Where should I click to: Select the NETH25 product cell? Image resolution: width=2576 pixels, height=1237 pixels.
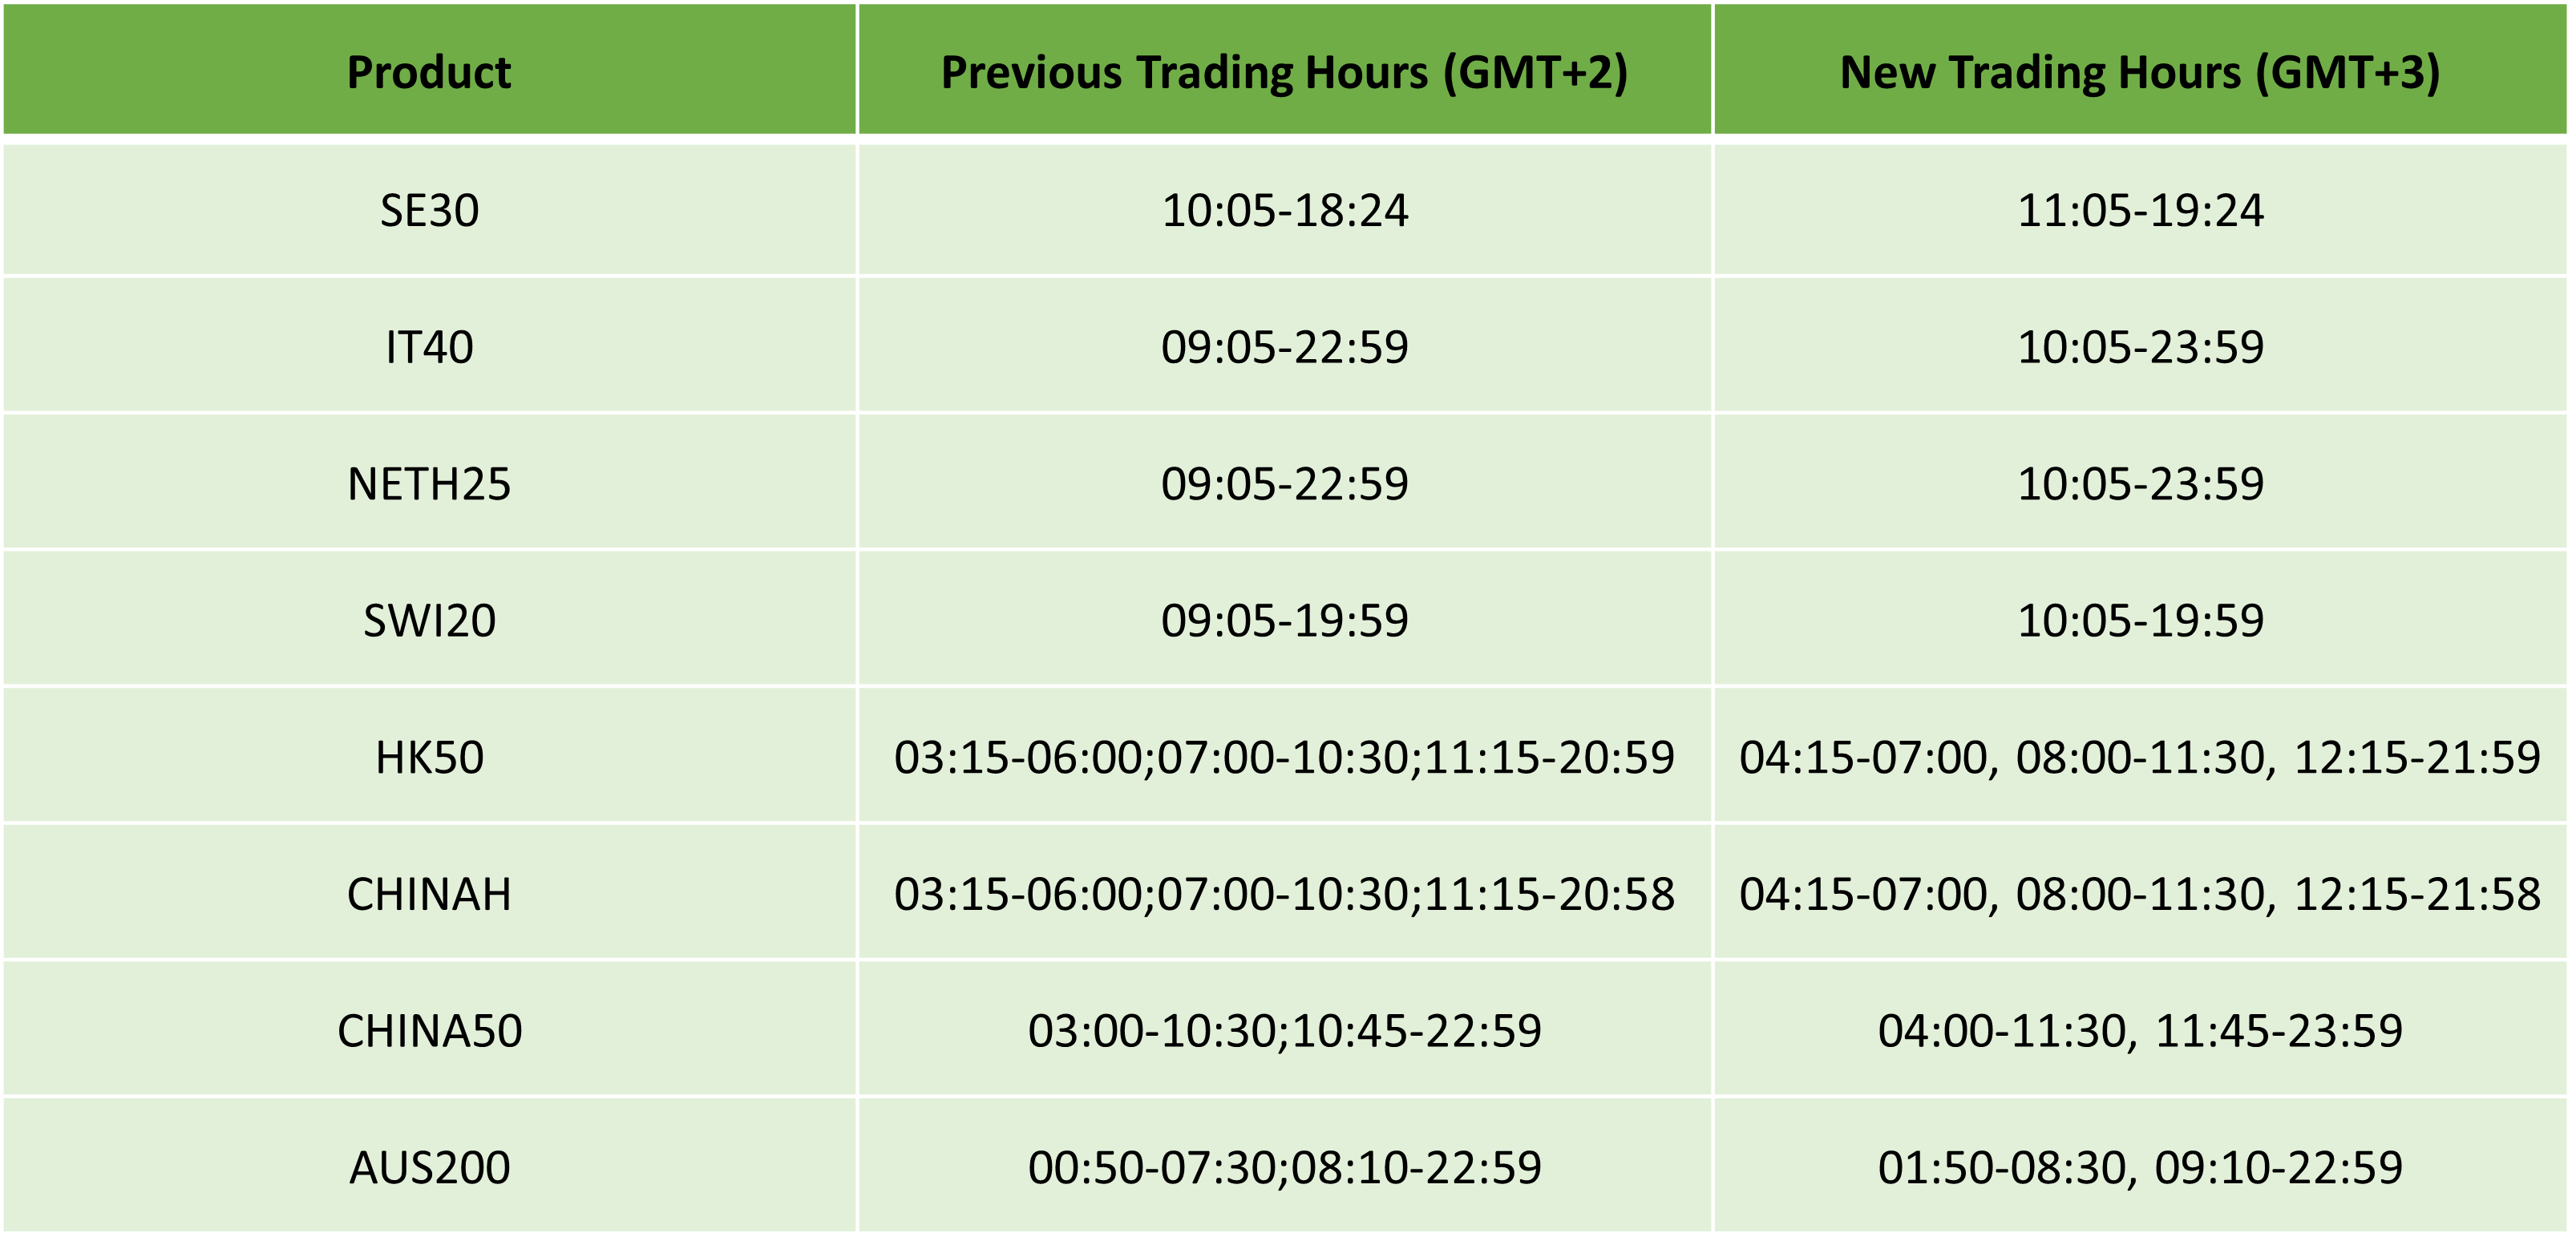pos(429,484)
